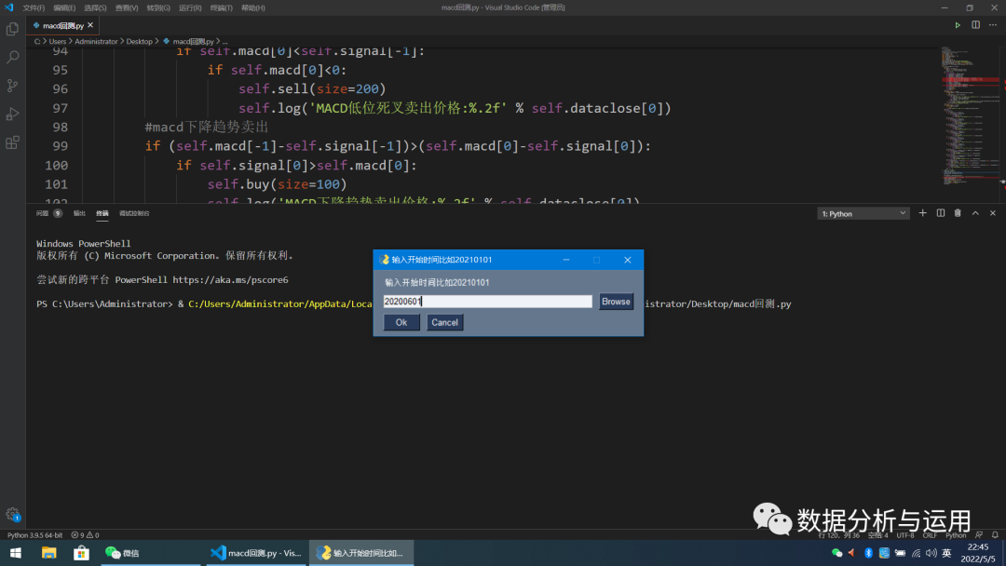
Task: Open the 选择(S) menu
Action: click(95, 7)
